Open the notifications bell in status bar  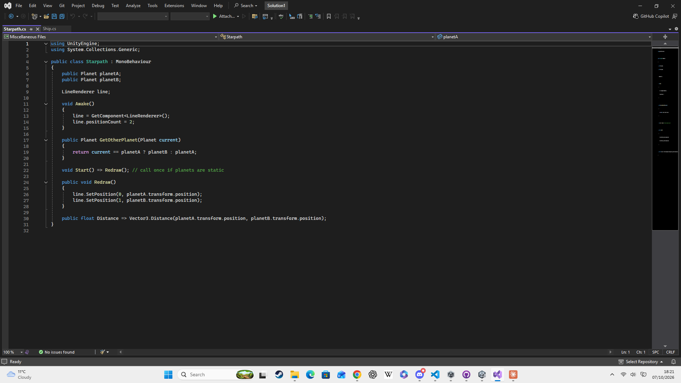tap(674, 362)
